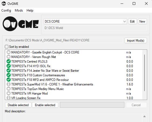Select the F14 Jester No Star Wars name
Viewport: 152px width, 122px height.
tap(45, 71)
